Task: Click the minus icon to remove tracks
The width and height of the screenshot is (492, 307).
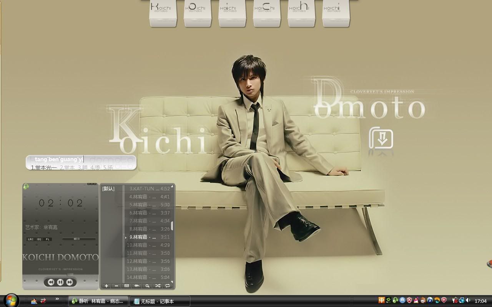Action: 116,286
